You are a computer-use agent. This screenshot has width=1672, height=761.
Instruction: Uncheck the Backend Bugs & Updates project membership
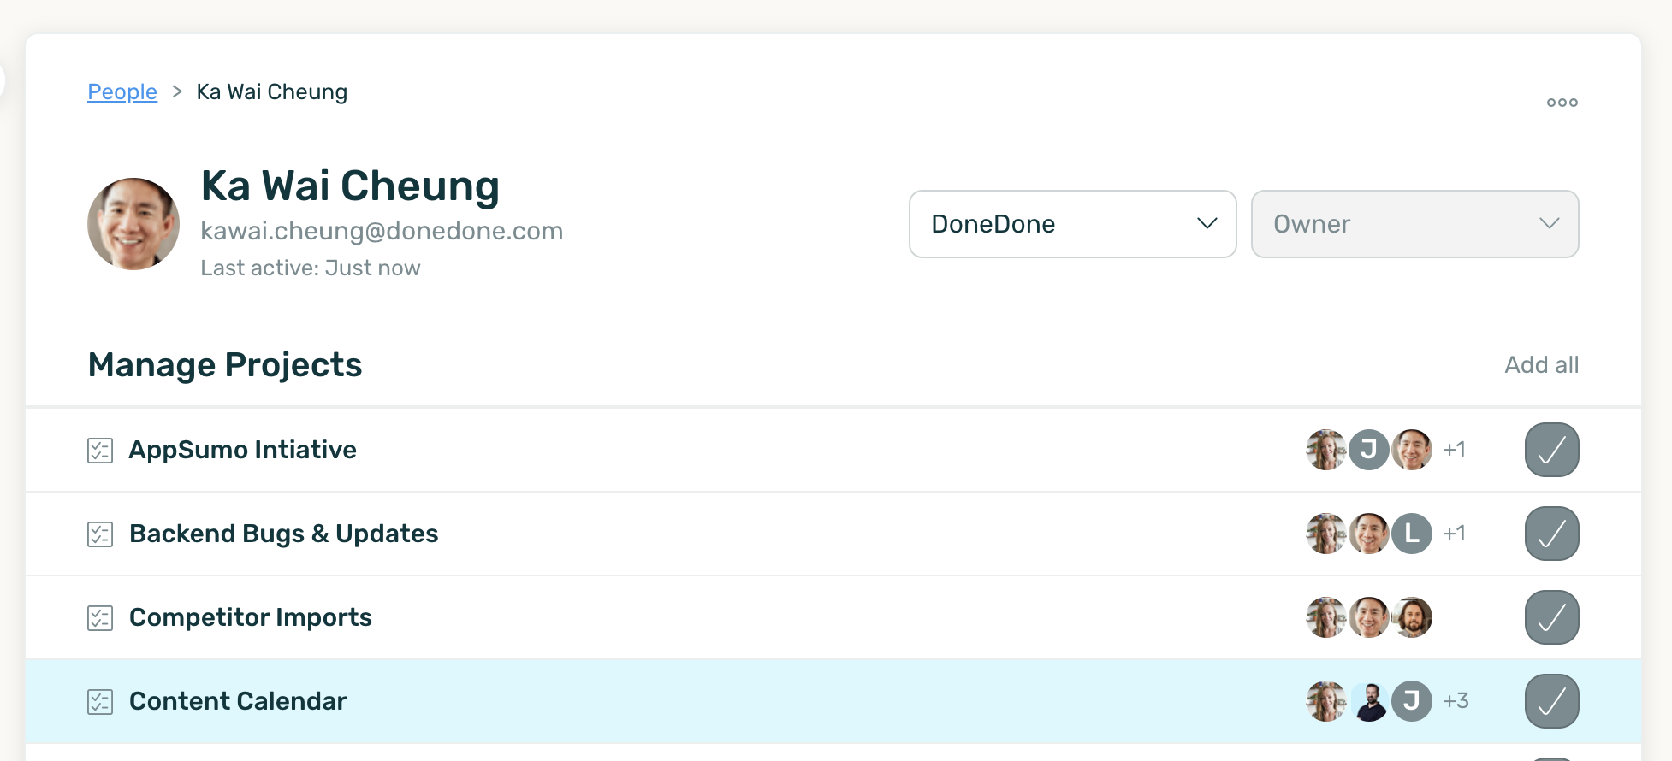1552,534
